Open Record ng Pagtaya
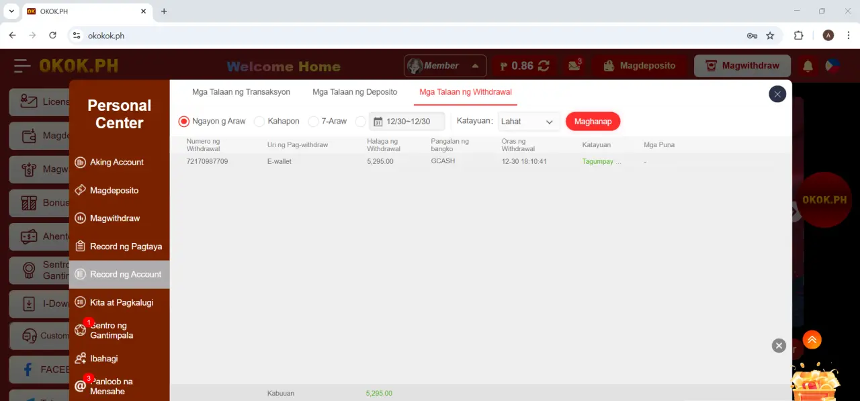The image size is (860, 401). 119,247
